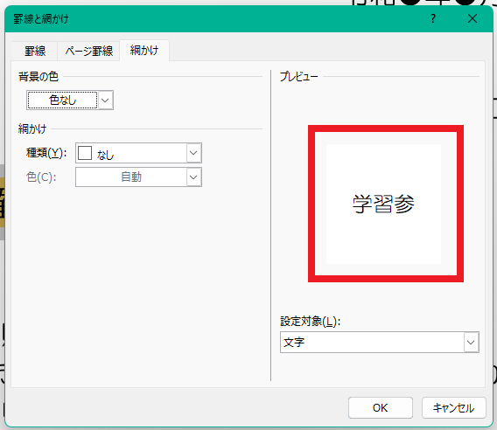Viewport: 497px width, 430px height.
Task: Switch to the 罫線 tab
Action: 35,51
